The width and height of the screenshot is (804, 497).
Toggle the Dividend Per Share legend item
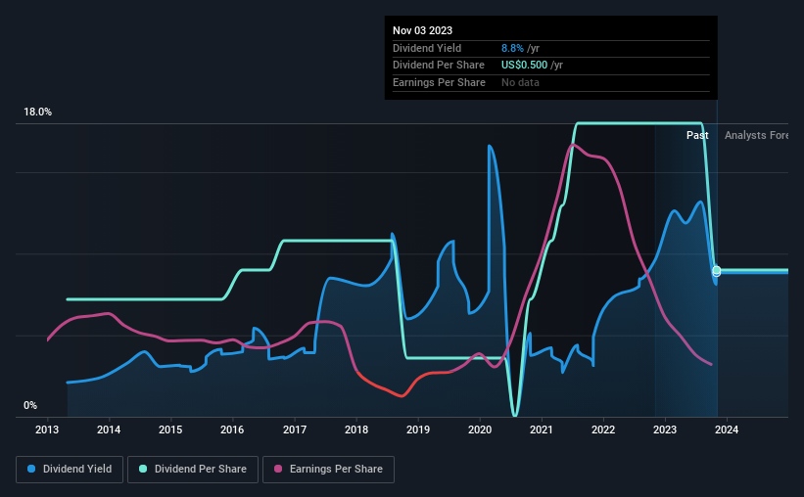click(x=193, y=470)
